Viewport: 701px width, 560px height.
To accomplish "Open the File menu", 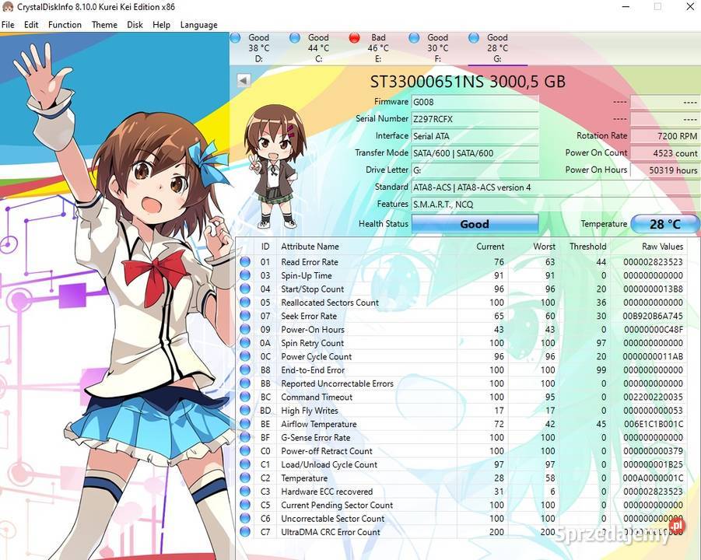I will pos(8,25).
